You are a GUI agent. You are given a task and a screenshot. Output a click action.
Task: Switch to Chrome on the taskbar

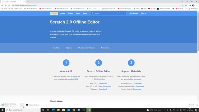click(x=74, y=110)
